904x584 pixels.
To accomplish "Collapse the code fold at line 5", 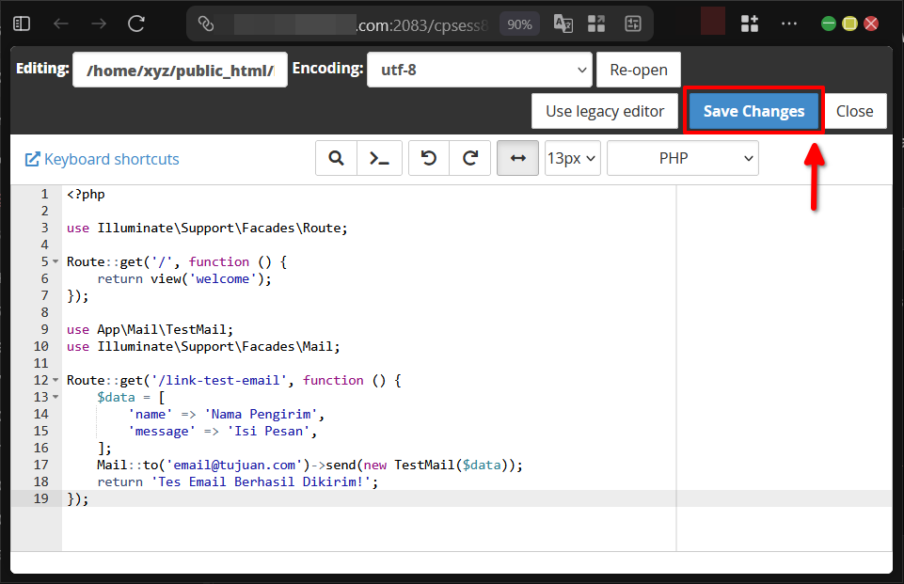I will [x=56, y=262].
